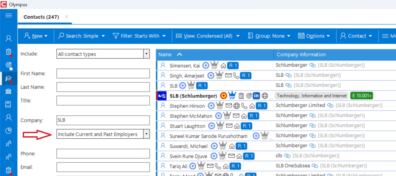Open the pie chart sidebar icon
The height and width of the screenshot is (176, 396).
[9, 131]
